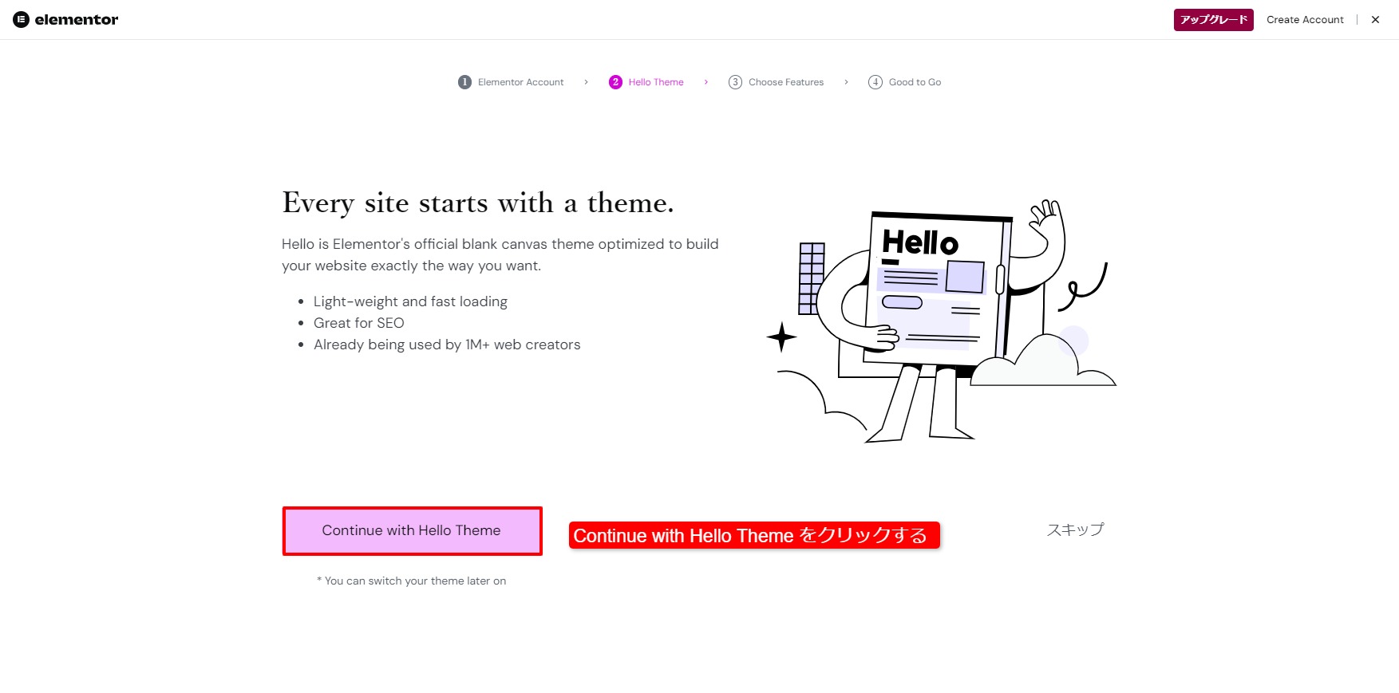Click Continue with Hello Theme button
The width and height of the screenshot is (1399, 693).
[x=412, y=531]
